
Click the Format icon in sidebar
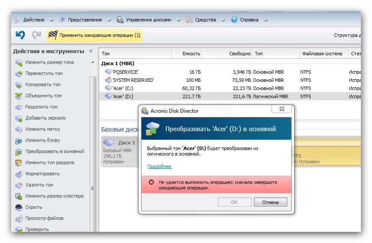click(19, 174)
